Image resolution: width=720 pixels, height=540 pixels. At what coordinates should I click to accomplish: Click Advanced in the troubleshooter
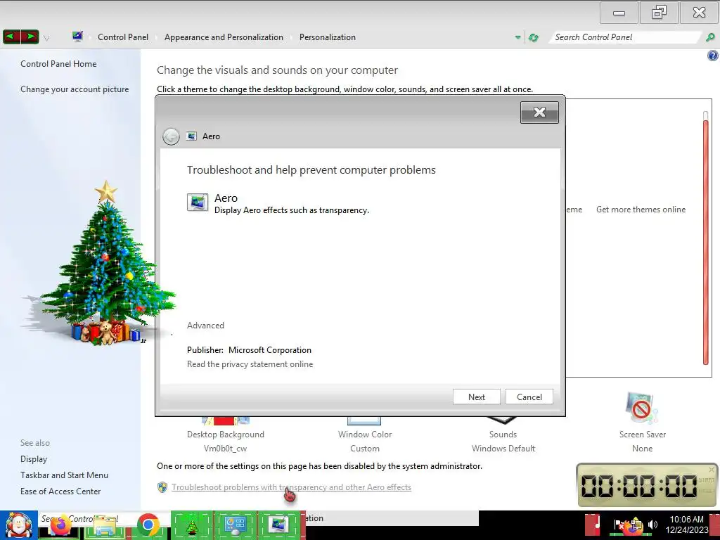click(x=205, y=326)
